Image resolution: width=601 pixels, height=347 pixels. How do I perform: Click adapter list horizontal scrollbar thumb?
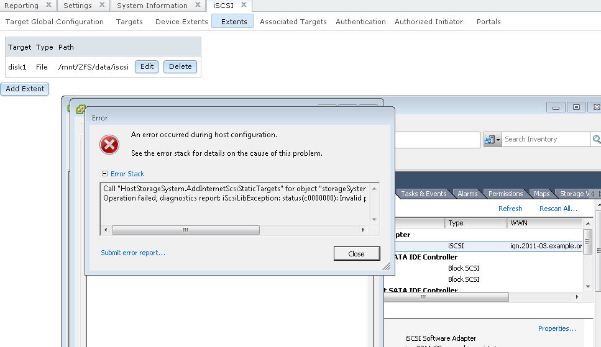(446, 297)
